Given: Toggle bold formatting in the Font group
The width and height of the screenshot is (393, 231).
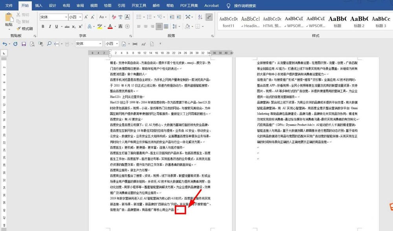Looking at the screenshot, I should point(43,26).
